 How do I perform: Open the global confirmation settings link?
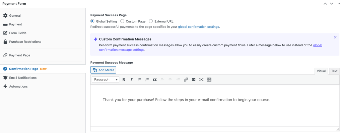(x=198, y=27)
